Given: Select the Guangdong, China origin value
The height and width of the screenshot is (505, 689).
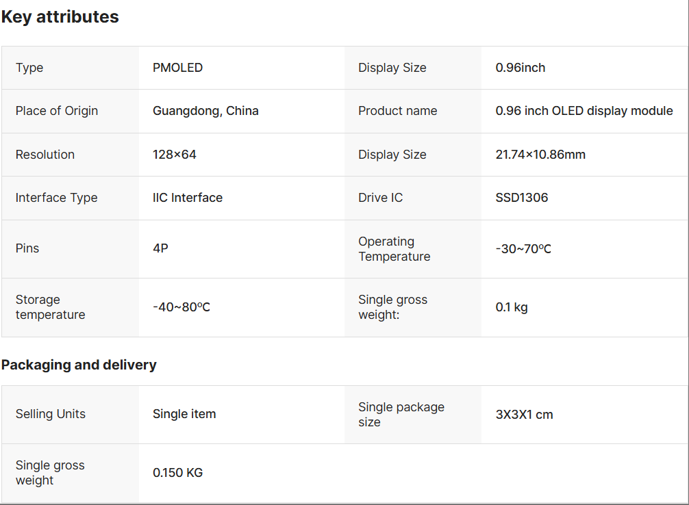Looking at the screenshot, I should pyautogui.click(x=205, y=111).
